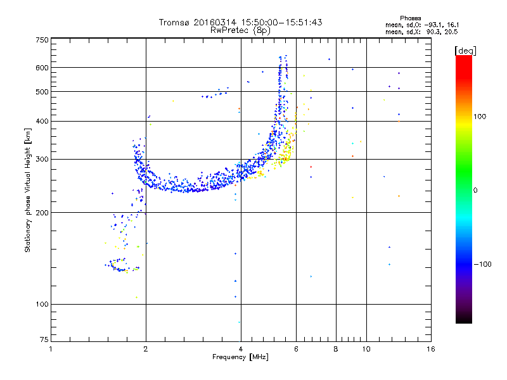Click the y-axis tick label '300'
Viewport: 507px width, 380px height.
[x=42, y=160]
